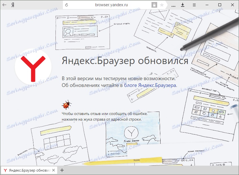
Task: Go back with the back arrow
Action: point(5,5)
